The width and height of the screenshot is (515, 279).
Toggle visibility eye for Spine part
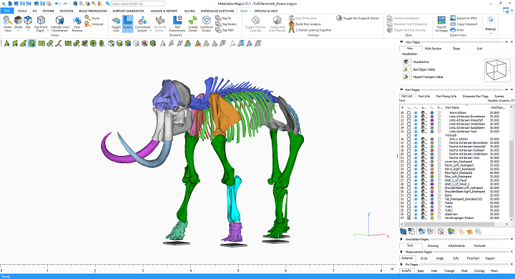point(416,195)
